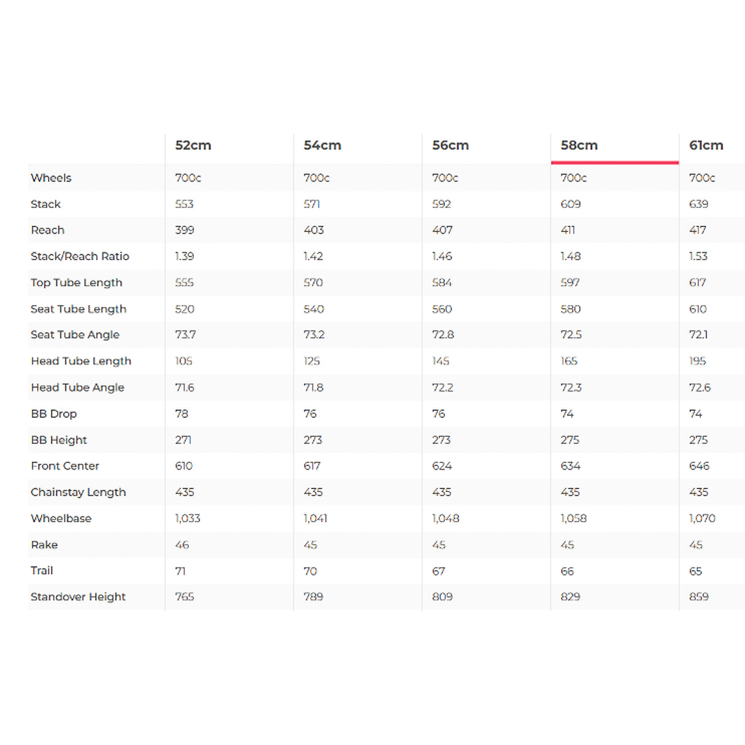Select the Top Tube Length label
This screenshot has height=745, width=745.
[x=76, y=283]
